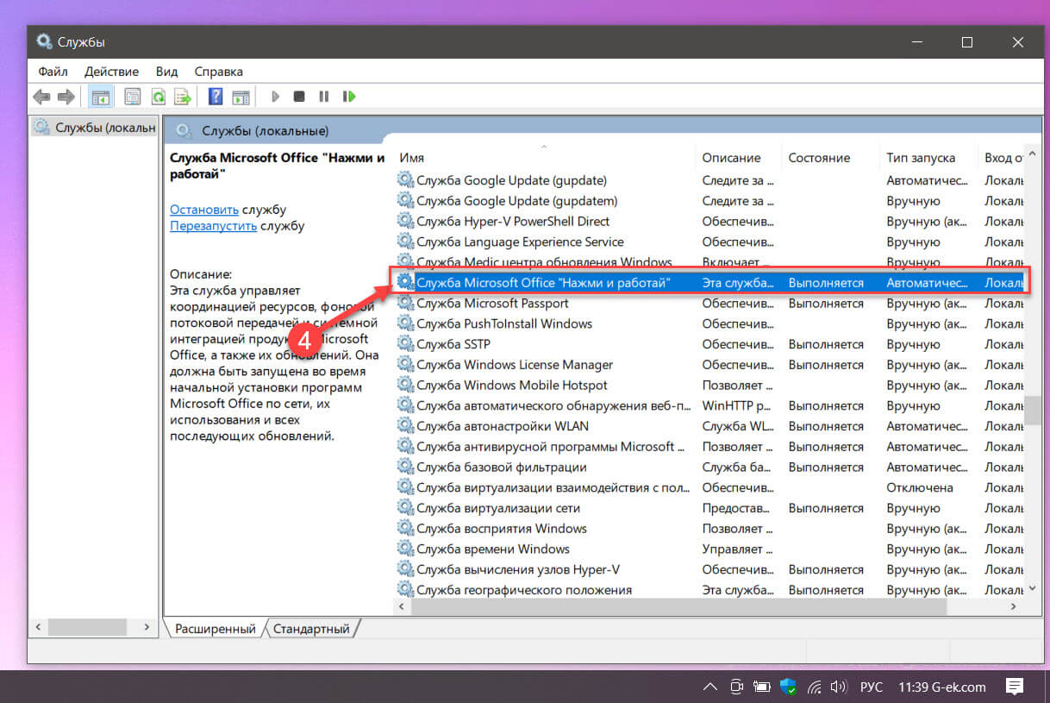Image resolution: width=1050 pixels, height=703 pixels.
Task: Click the Pause service toolbar icon
Action: pos(323,97)
